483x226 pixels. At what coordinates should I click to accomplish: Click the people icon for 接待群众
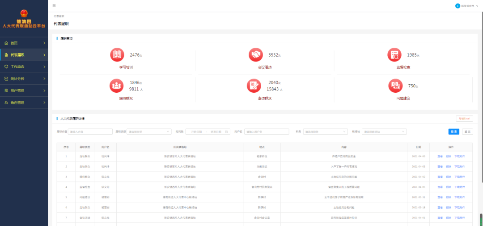(116, 86)
